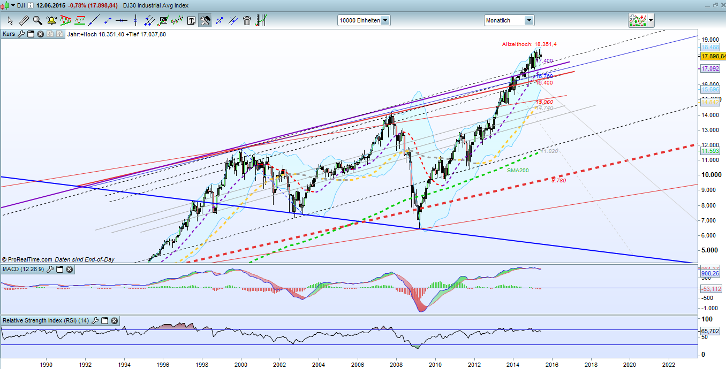Open RSI indicator wrench settings
The image size is (726, 369).
tap(95, 320)
